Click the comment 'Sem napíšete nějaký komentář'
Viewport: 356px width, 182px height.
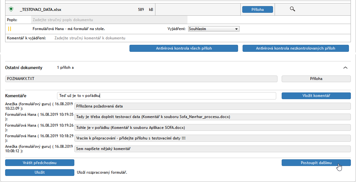tap(212, 149)
